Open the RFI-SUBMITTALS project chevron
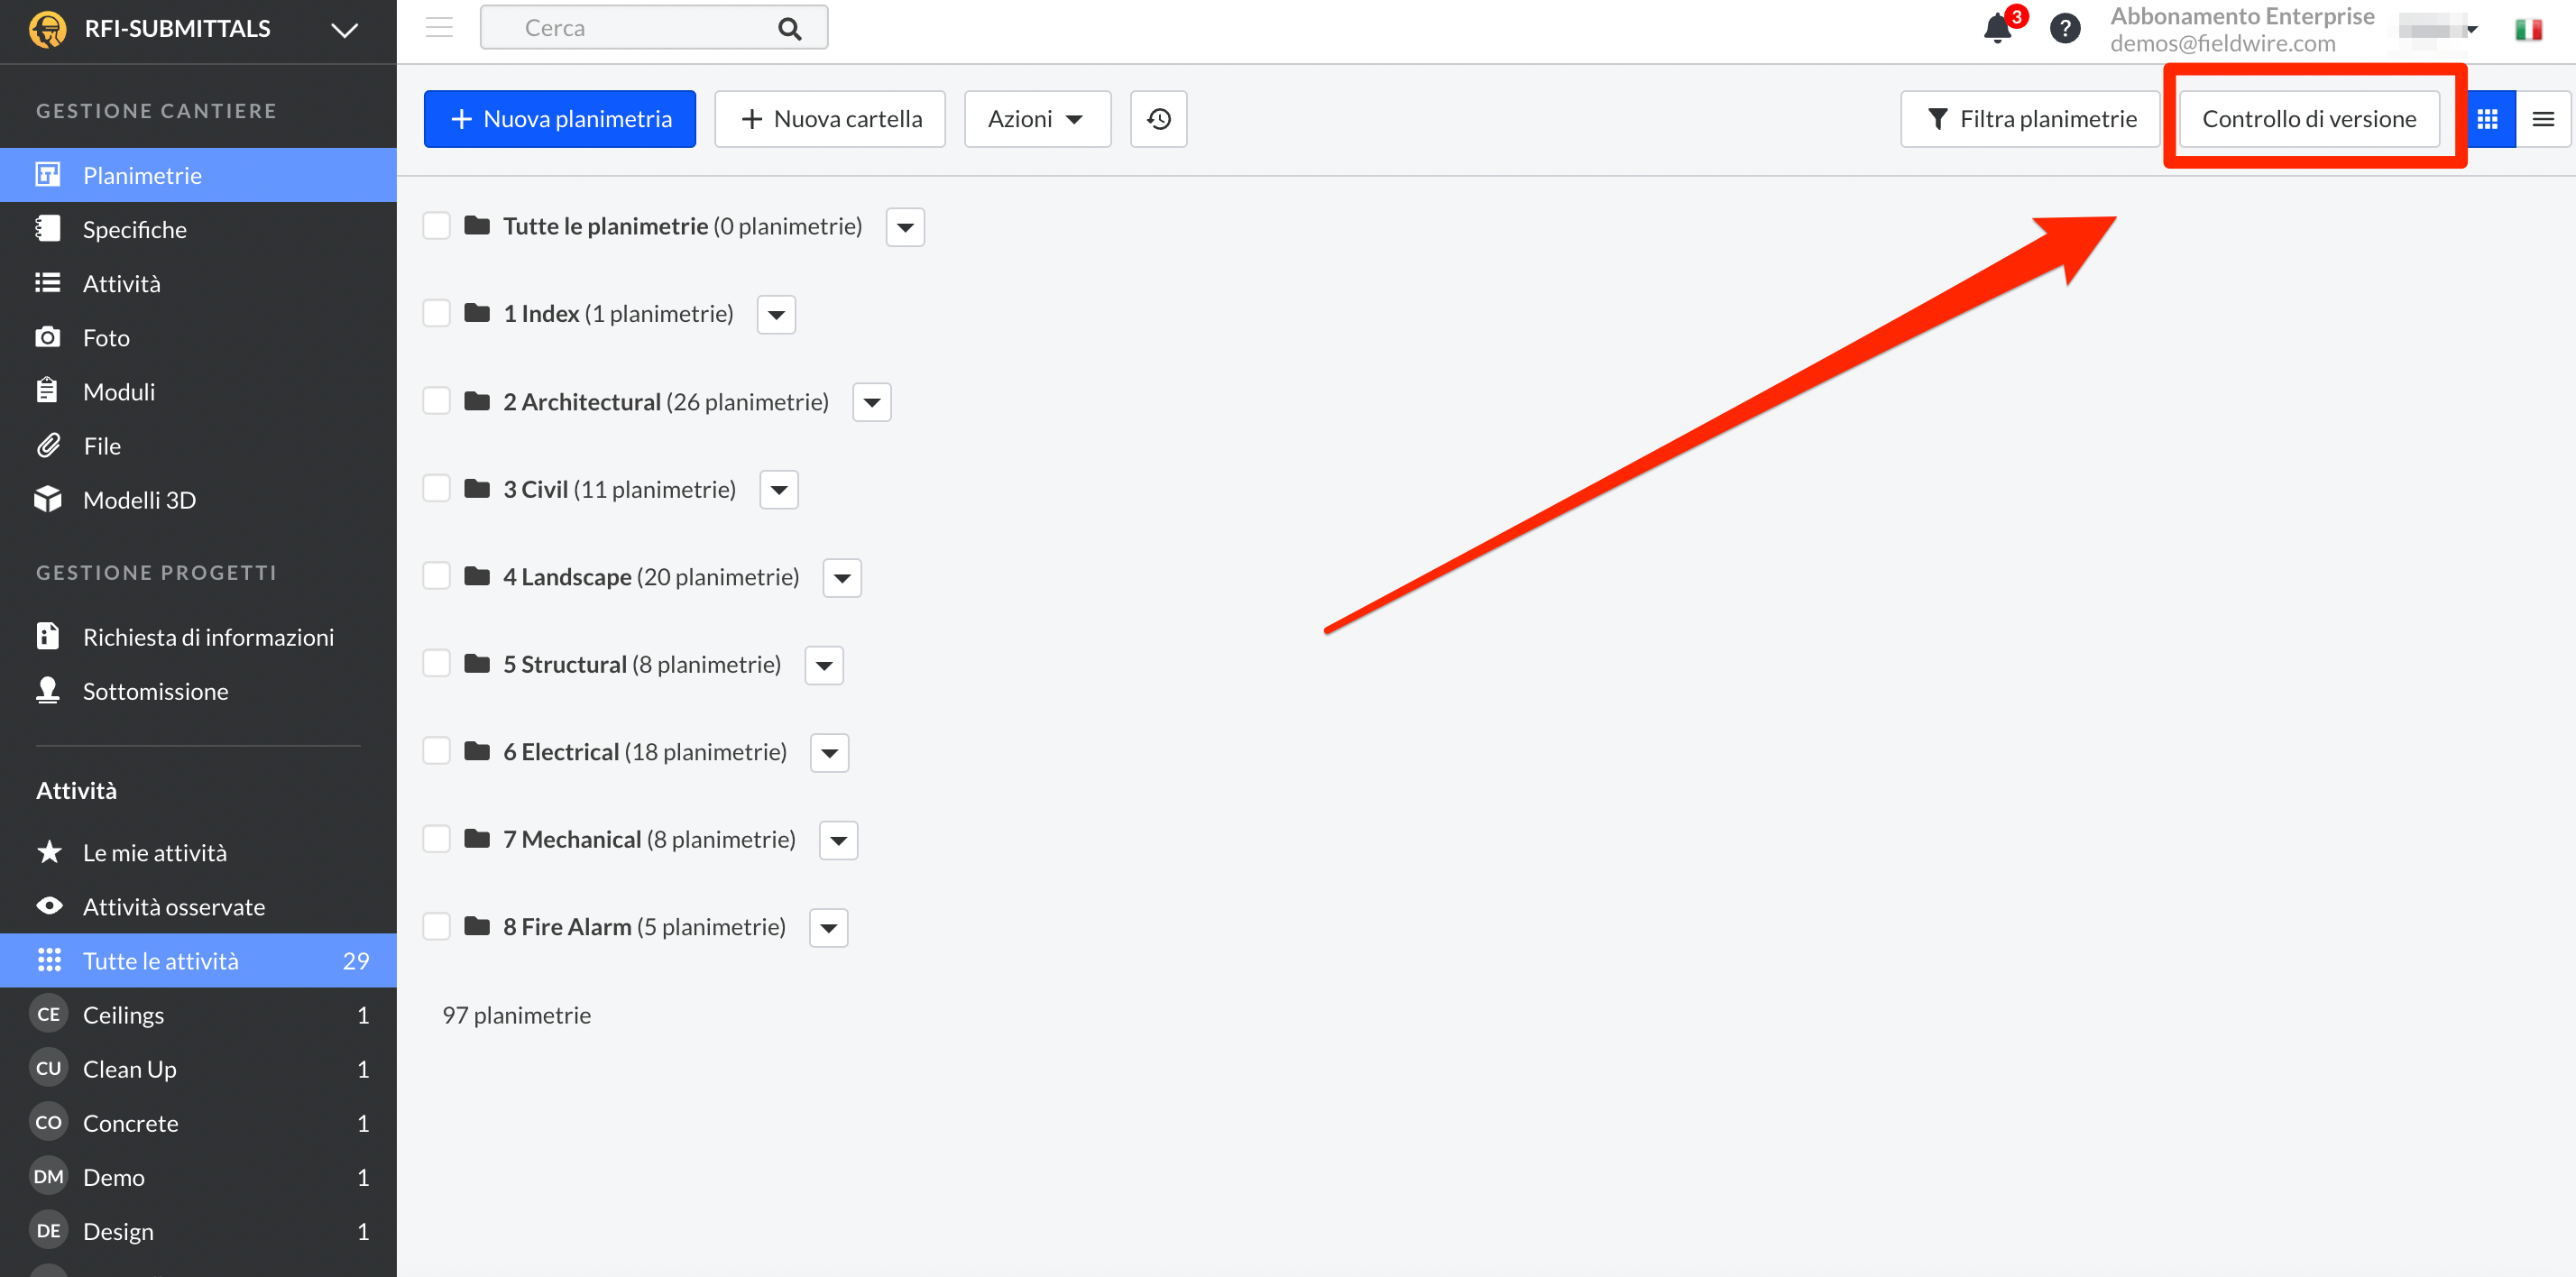This screenshot has height=1277, width=2576. pyautogui.click(x=344, y=30)
